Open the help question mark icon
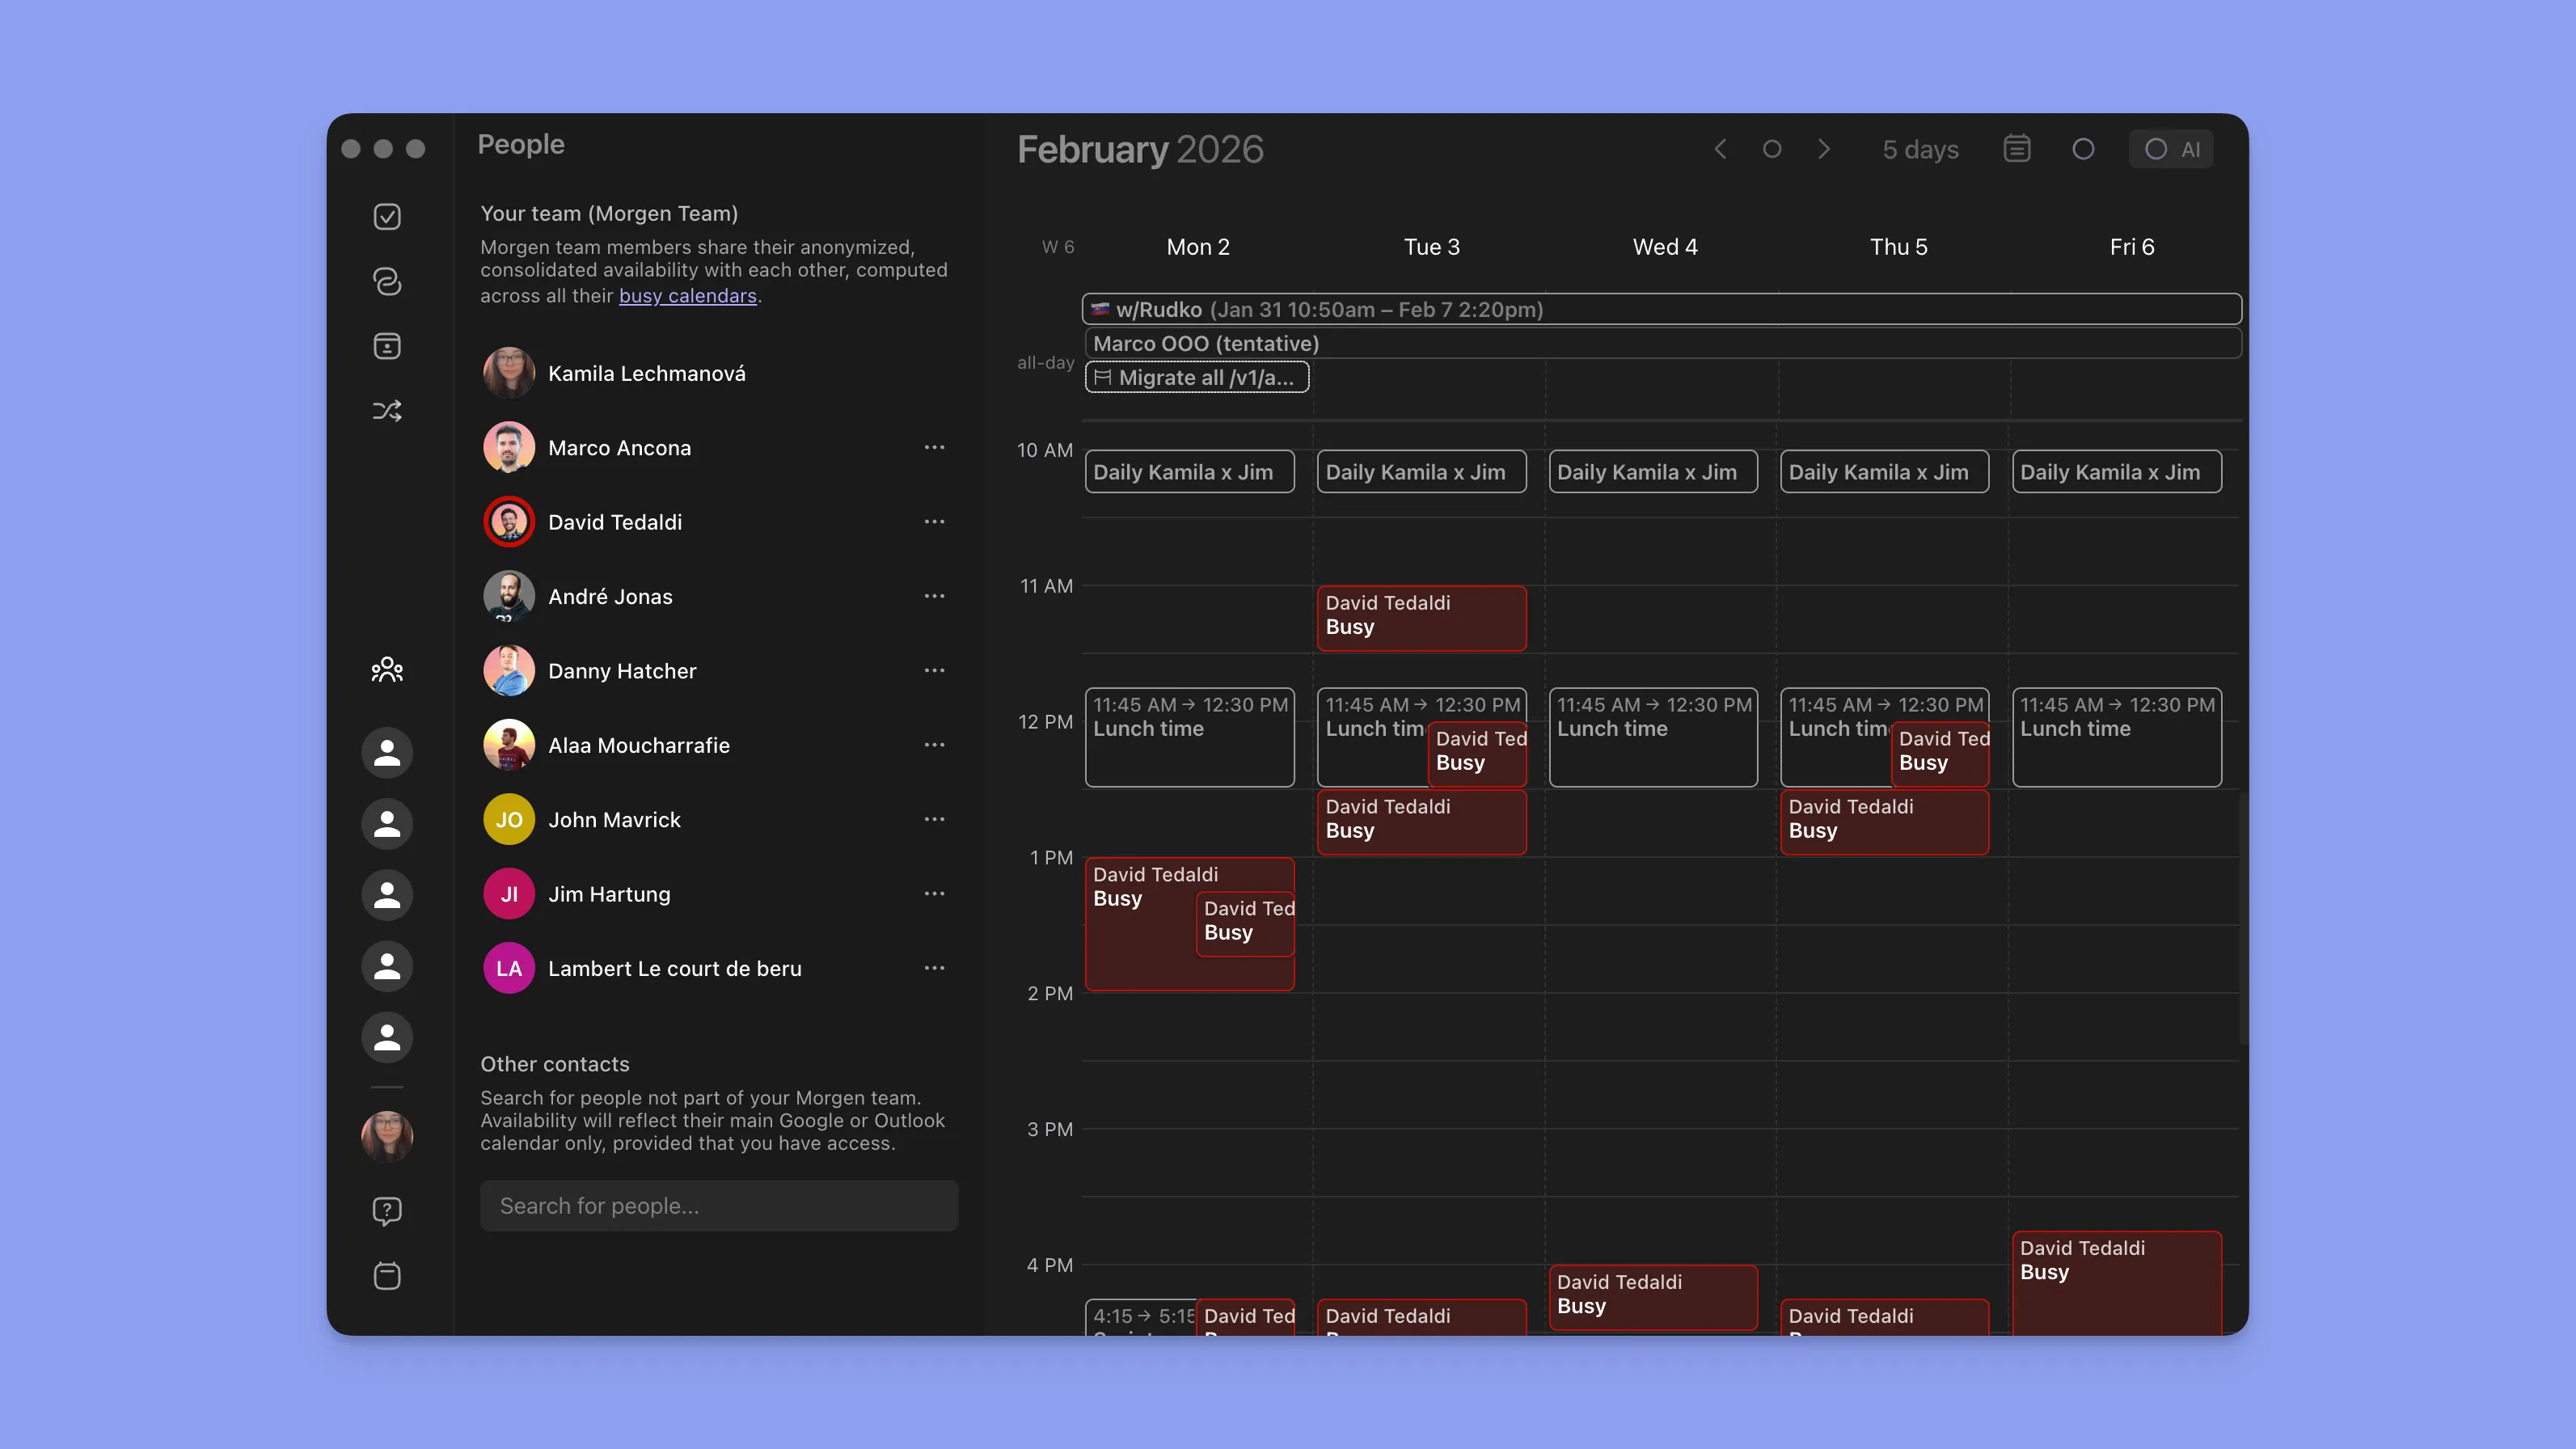This screenshot has width=2576, height=1449. coord(387,1211)
